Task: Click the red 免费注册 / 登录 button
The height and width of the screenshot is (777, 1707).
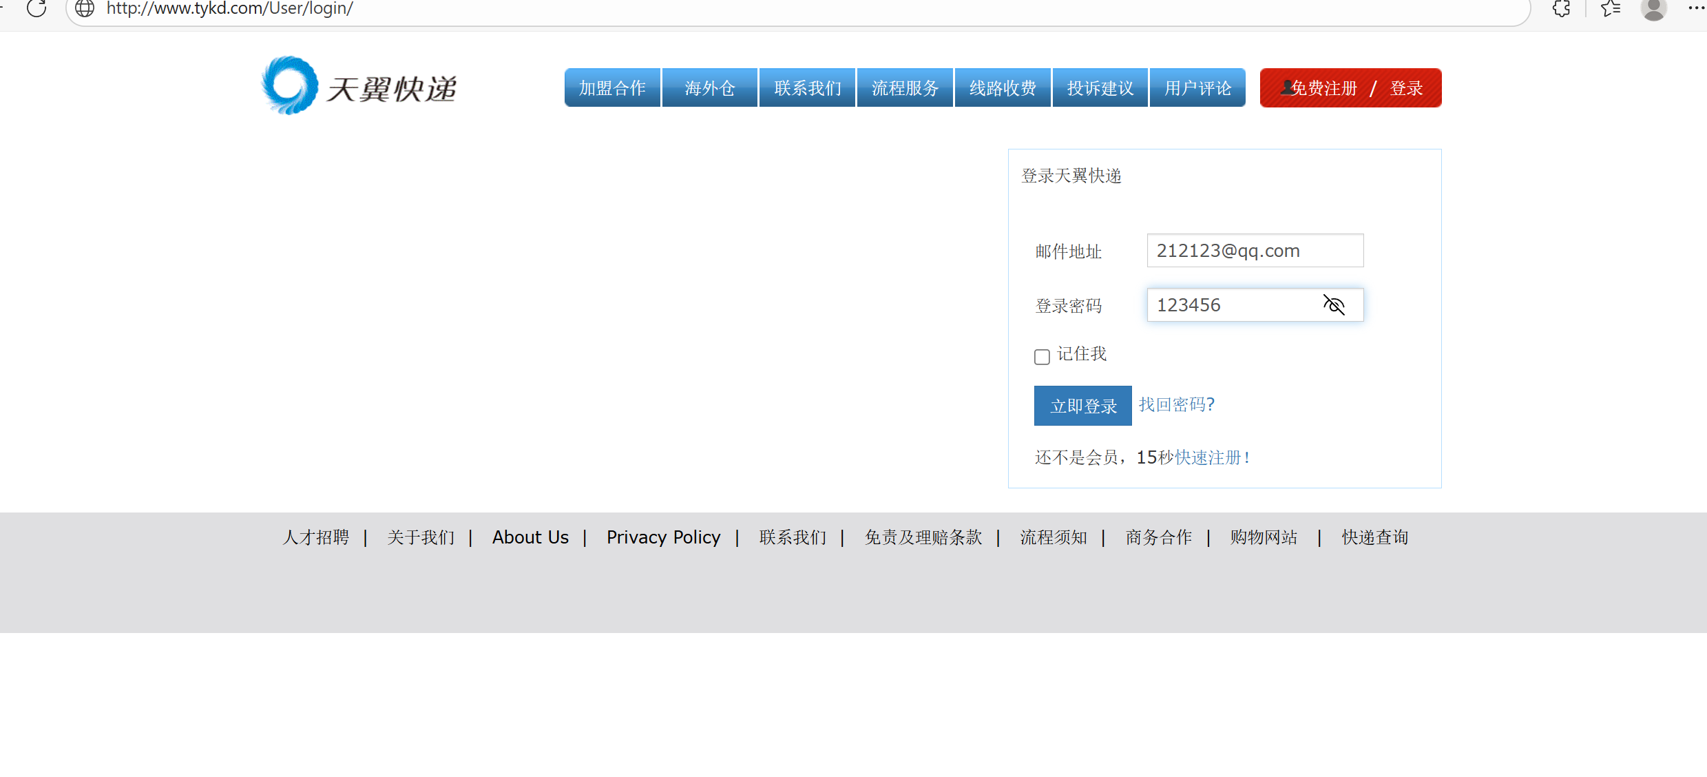Action: point(1350,88)
